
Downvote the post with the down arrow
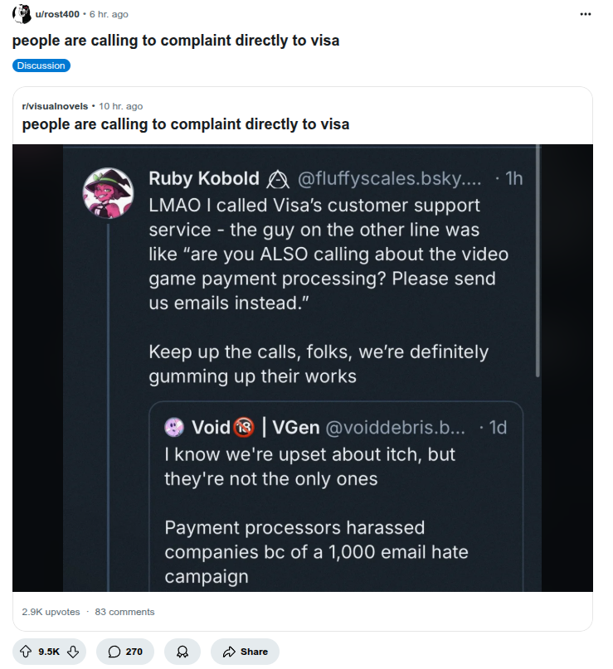pos(73,652)
